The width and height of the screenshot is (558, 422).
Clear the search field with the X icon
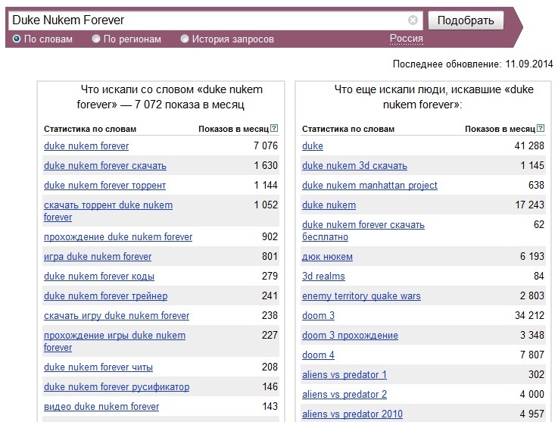413,20
